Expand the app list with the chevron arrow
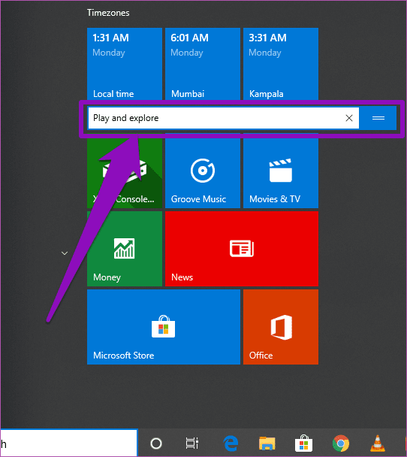 coord(65,253)
